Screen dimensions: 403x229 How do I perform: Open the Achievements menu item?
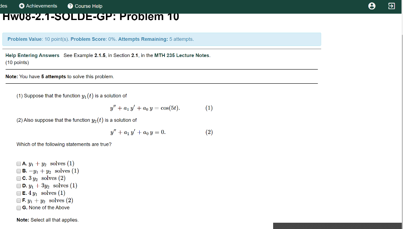38,5
